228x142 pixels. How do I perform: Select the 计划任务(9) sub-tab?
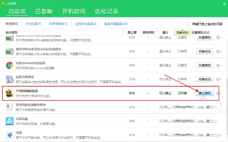pos(33,24)
